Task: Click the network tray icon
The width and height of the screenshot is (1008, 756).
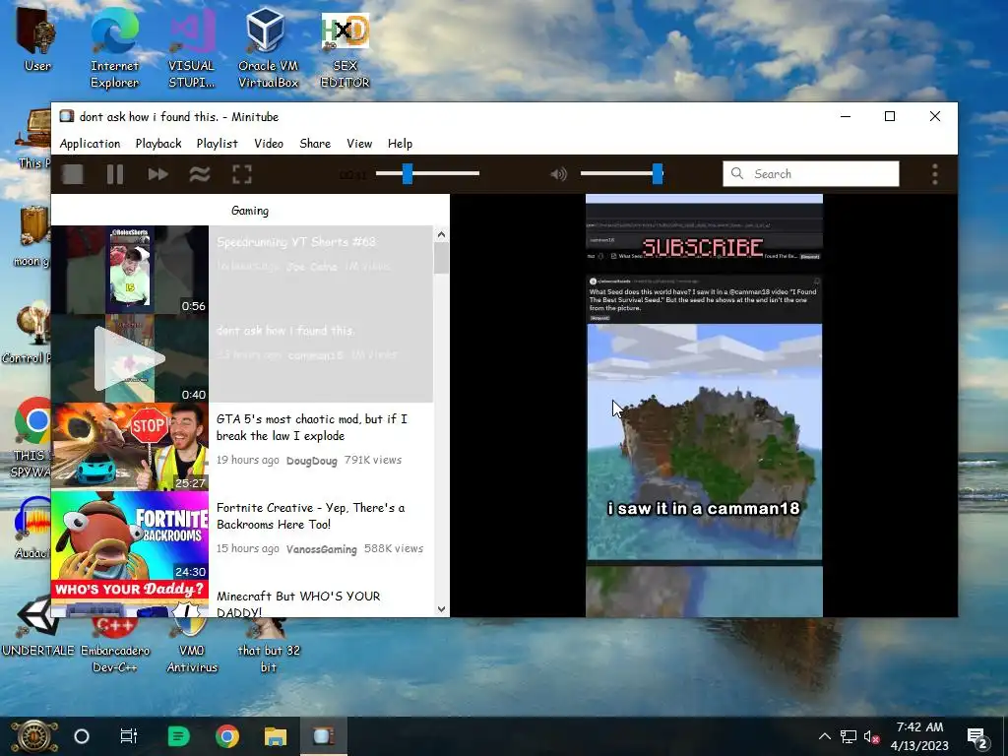Action: point(849,736)
